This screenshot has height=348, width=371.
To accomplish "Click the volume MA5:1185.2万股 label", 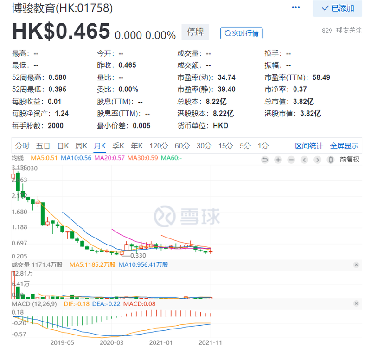I will [x=92, y=264].
